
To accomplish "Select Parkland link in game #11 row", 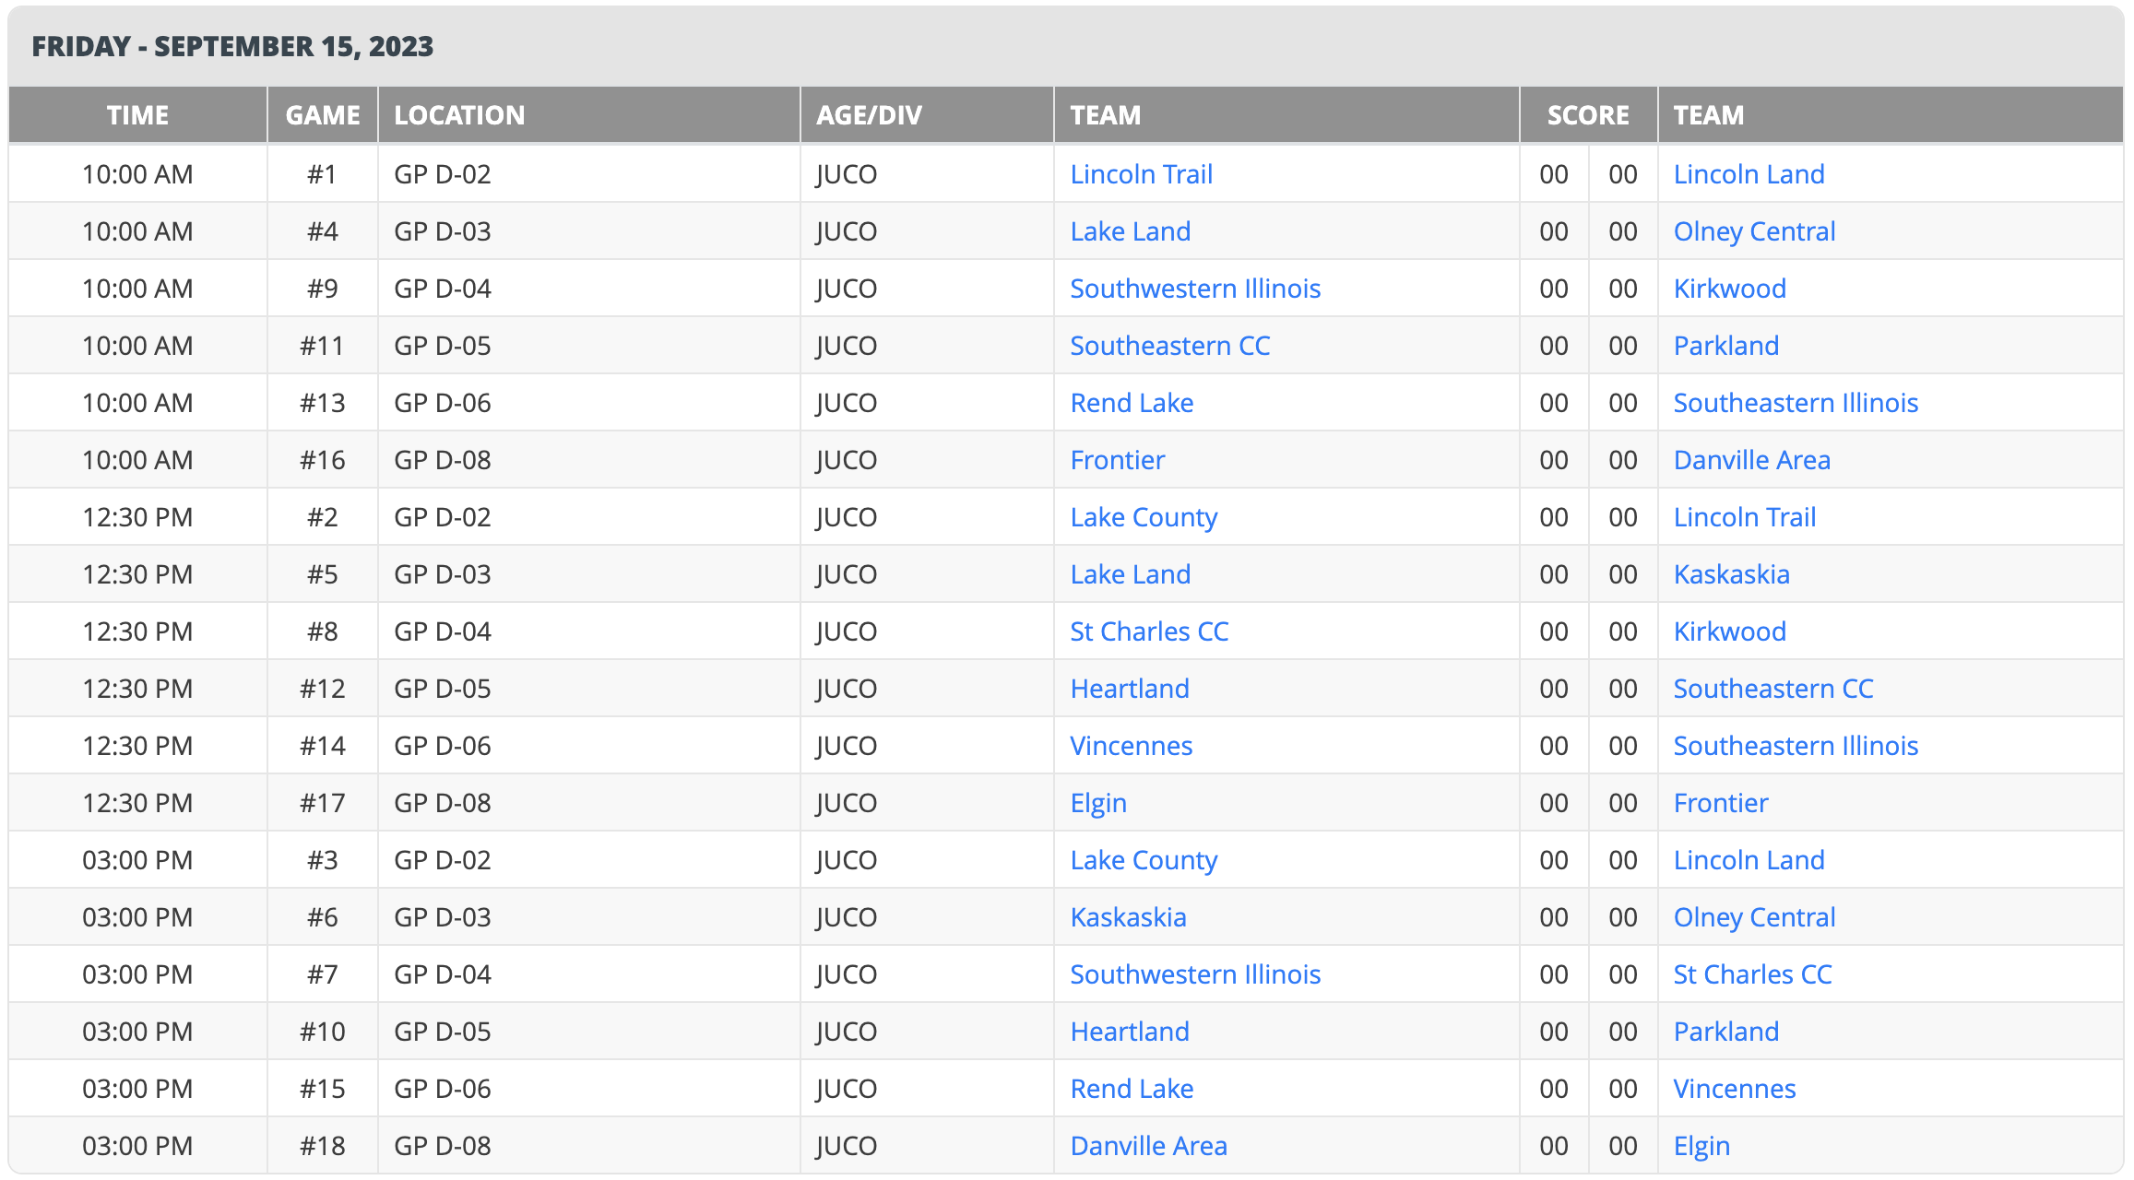I will click(x=1725, y=346).
